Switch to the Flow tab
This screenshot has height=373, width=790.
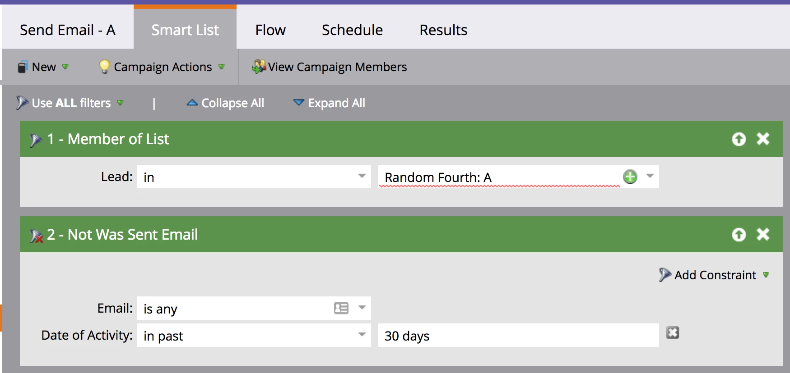tap(270, 30)
